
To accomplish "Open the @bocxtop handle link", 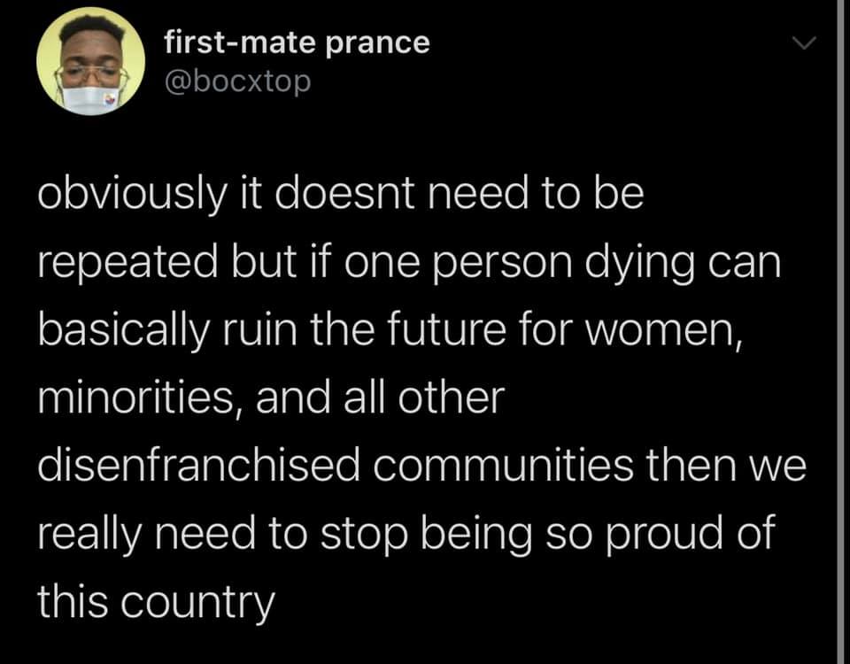I will (238, 81).
